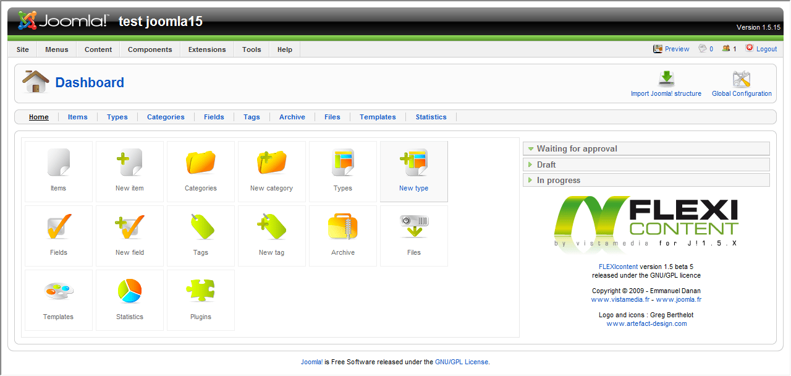Open the FLEXIcontent version link

coord(619,267)
